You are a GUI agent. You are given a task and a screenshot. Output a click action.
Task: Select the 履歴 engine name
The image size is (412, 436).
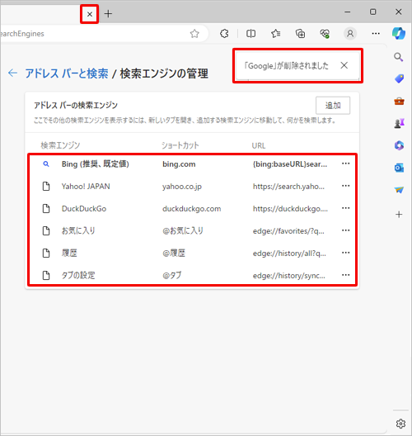click(69, 253)
